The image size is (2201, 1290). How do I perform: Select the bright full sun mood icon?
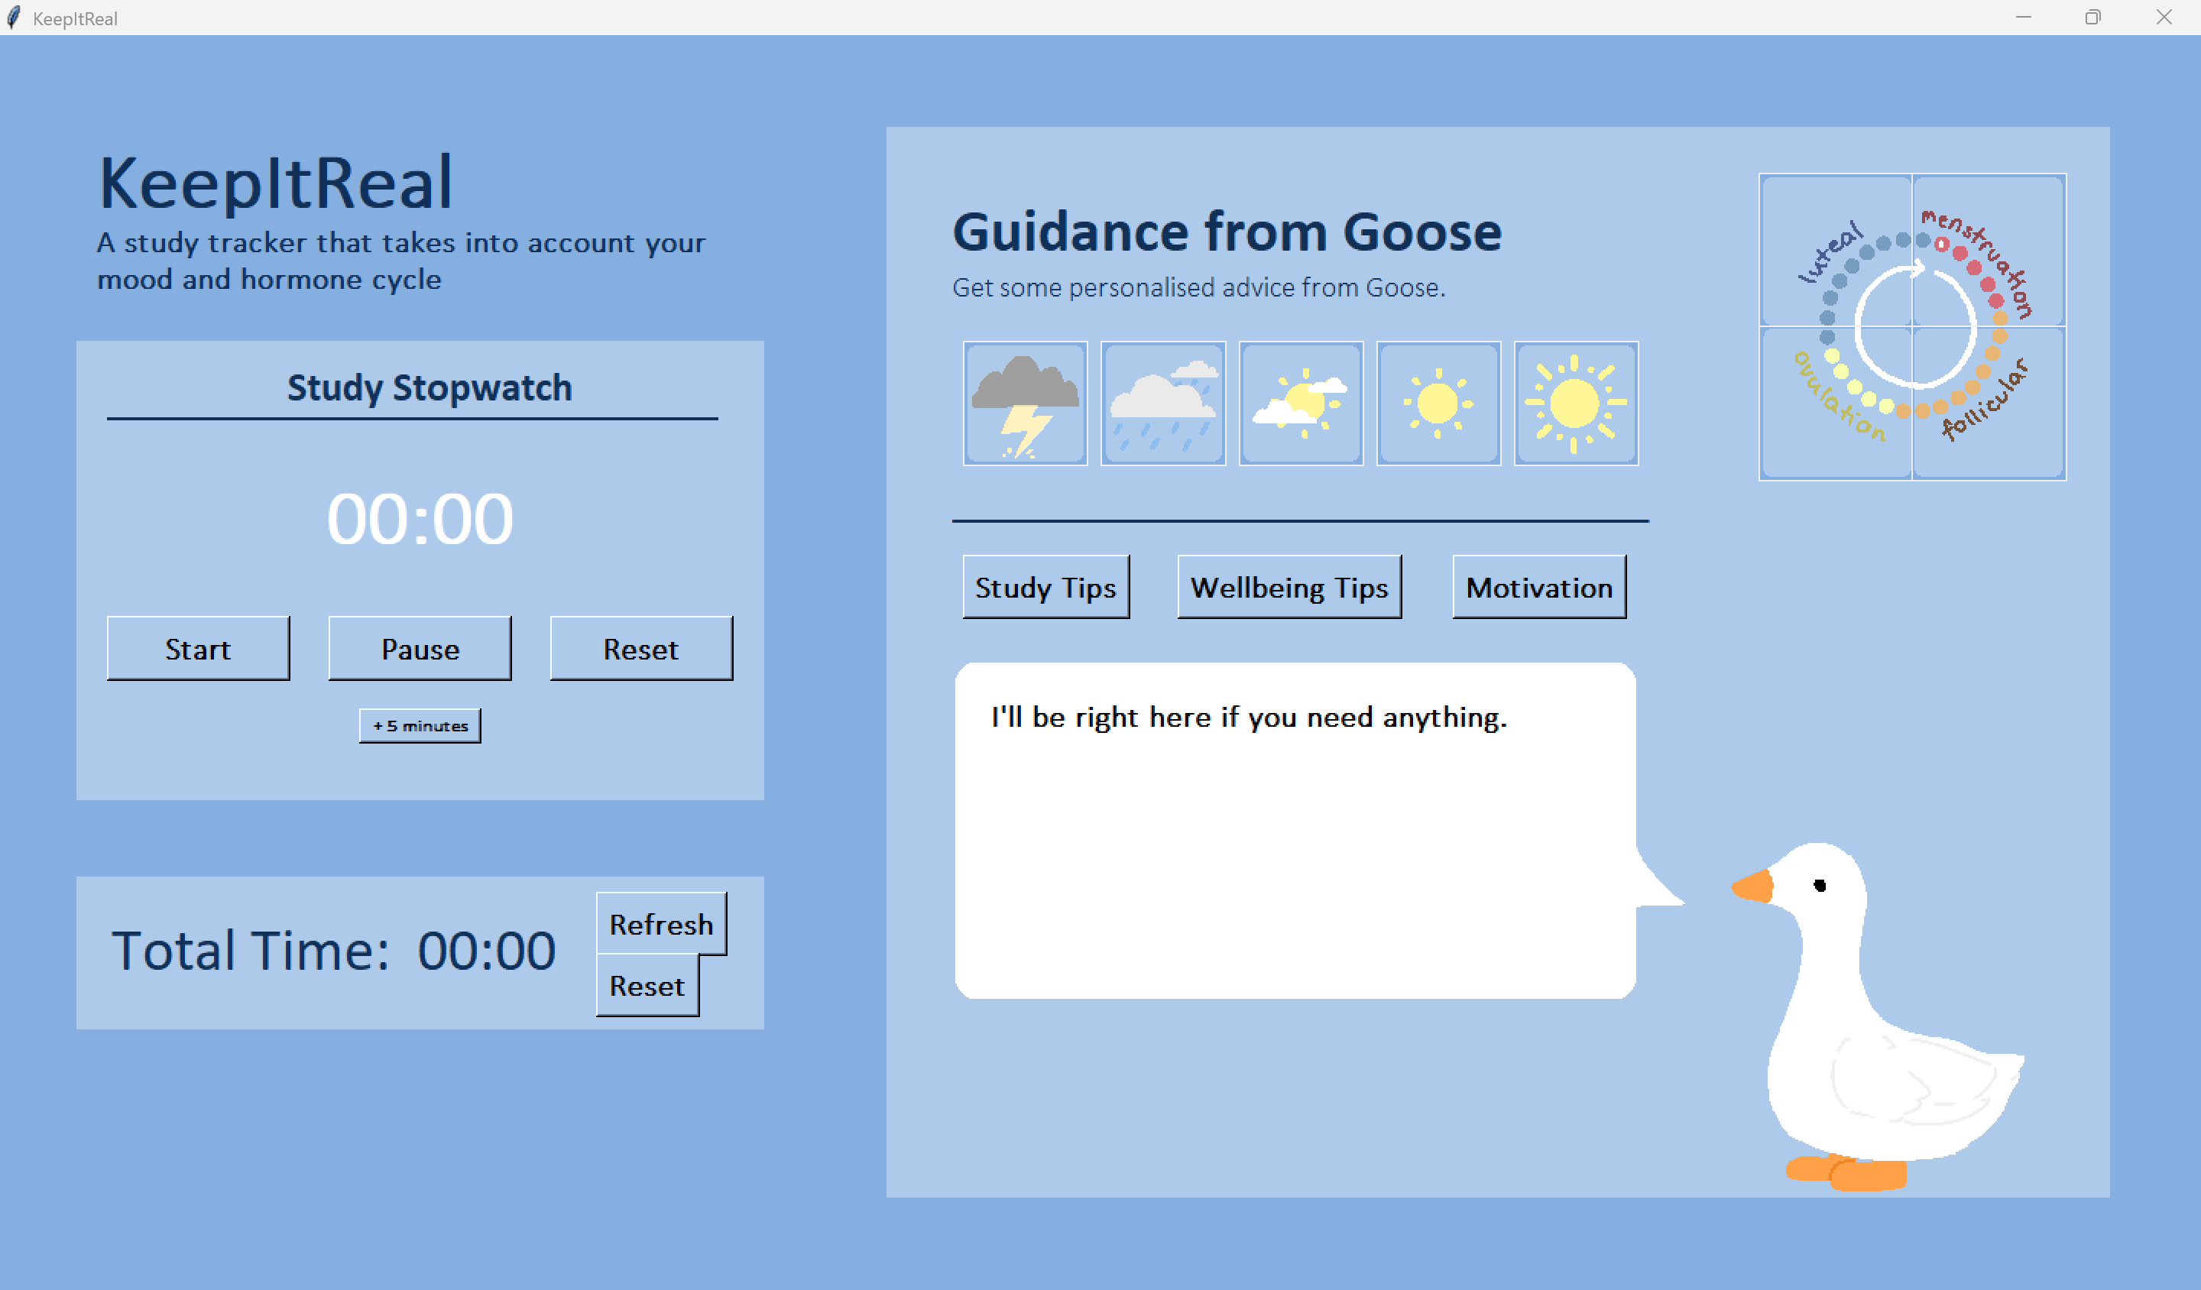coord(1576,404)
